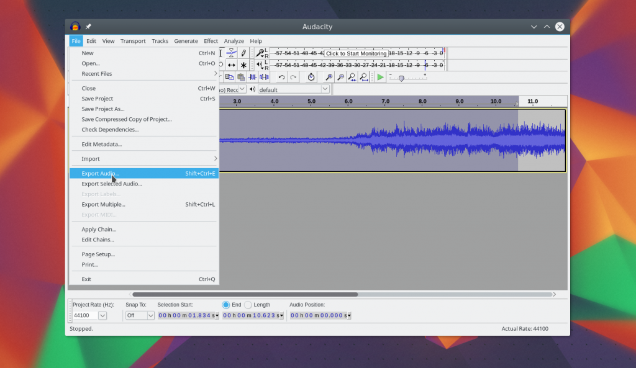The width and height of the screenshot is (636, 368).
Task: Click the Trim Audio icon
Action: pos(252,77)
